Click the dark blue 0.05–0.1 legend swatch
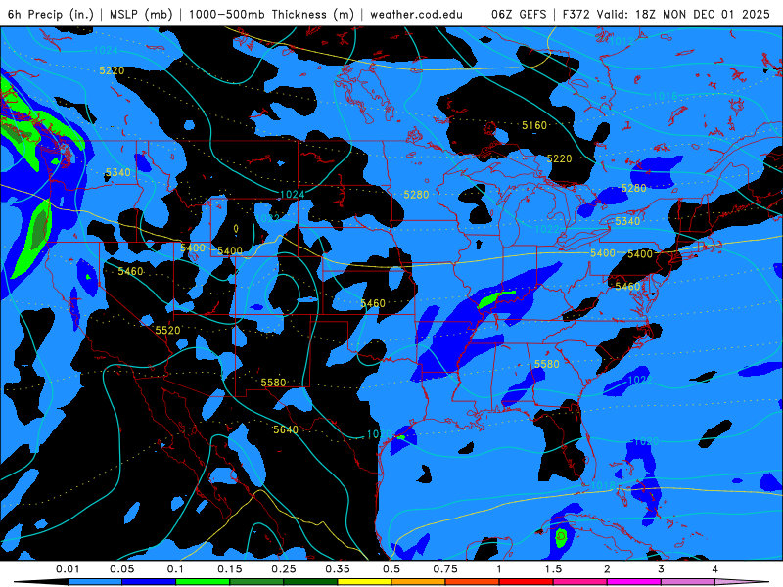 tap(149, 582)
